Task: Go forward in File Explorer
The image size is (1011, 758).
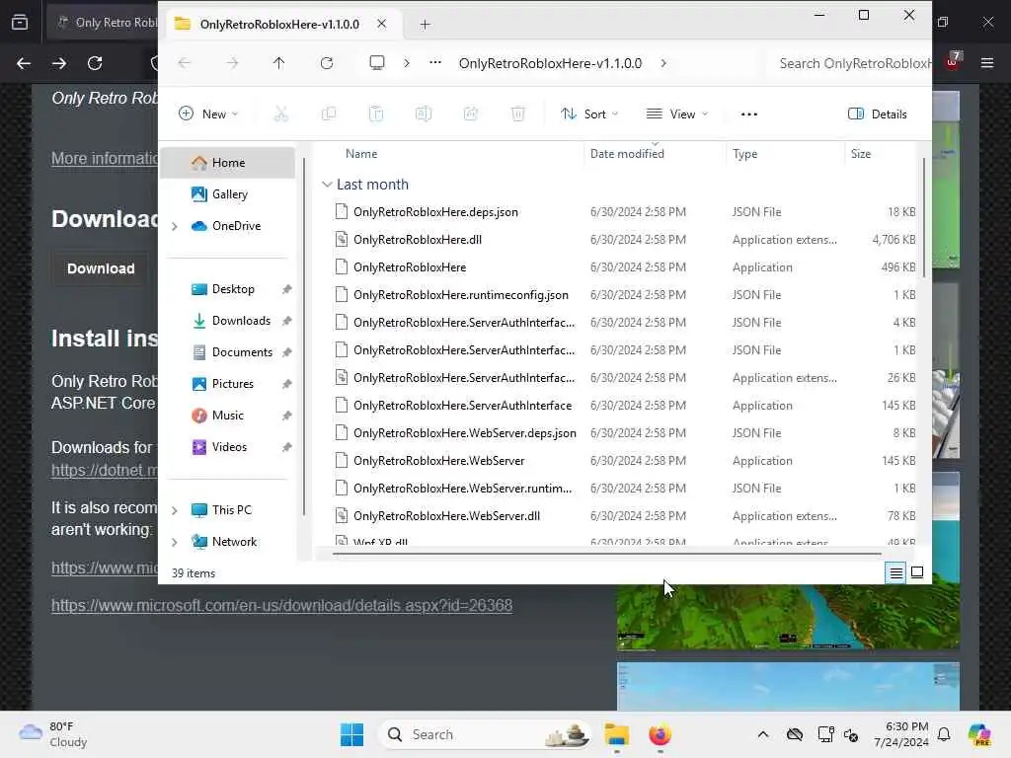Action: [232, 63]
